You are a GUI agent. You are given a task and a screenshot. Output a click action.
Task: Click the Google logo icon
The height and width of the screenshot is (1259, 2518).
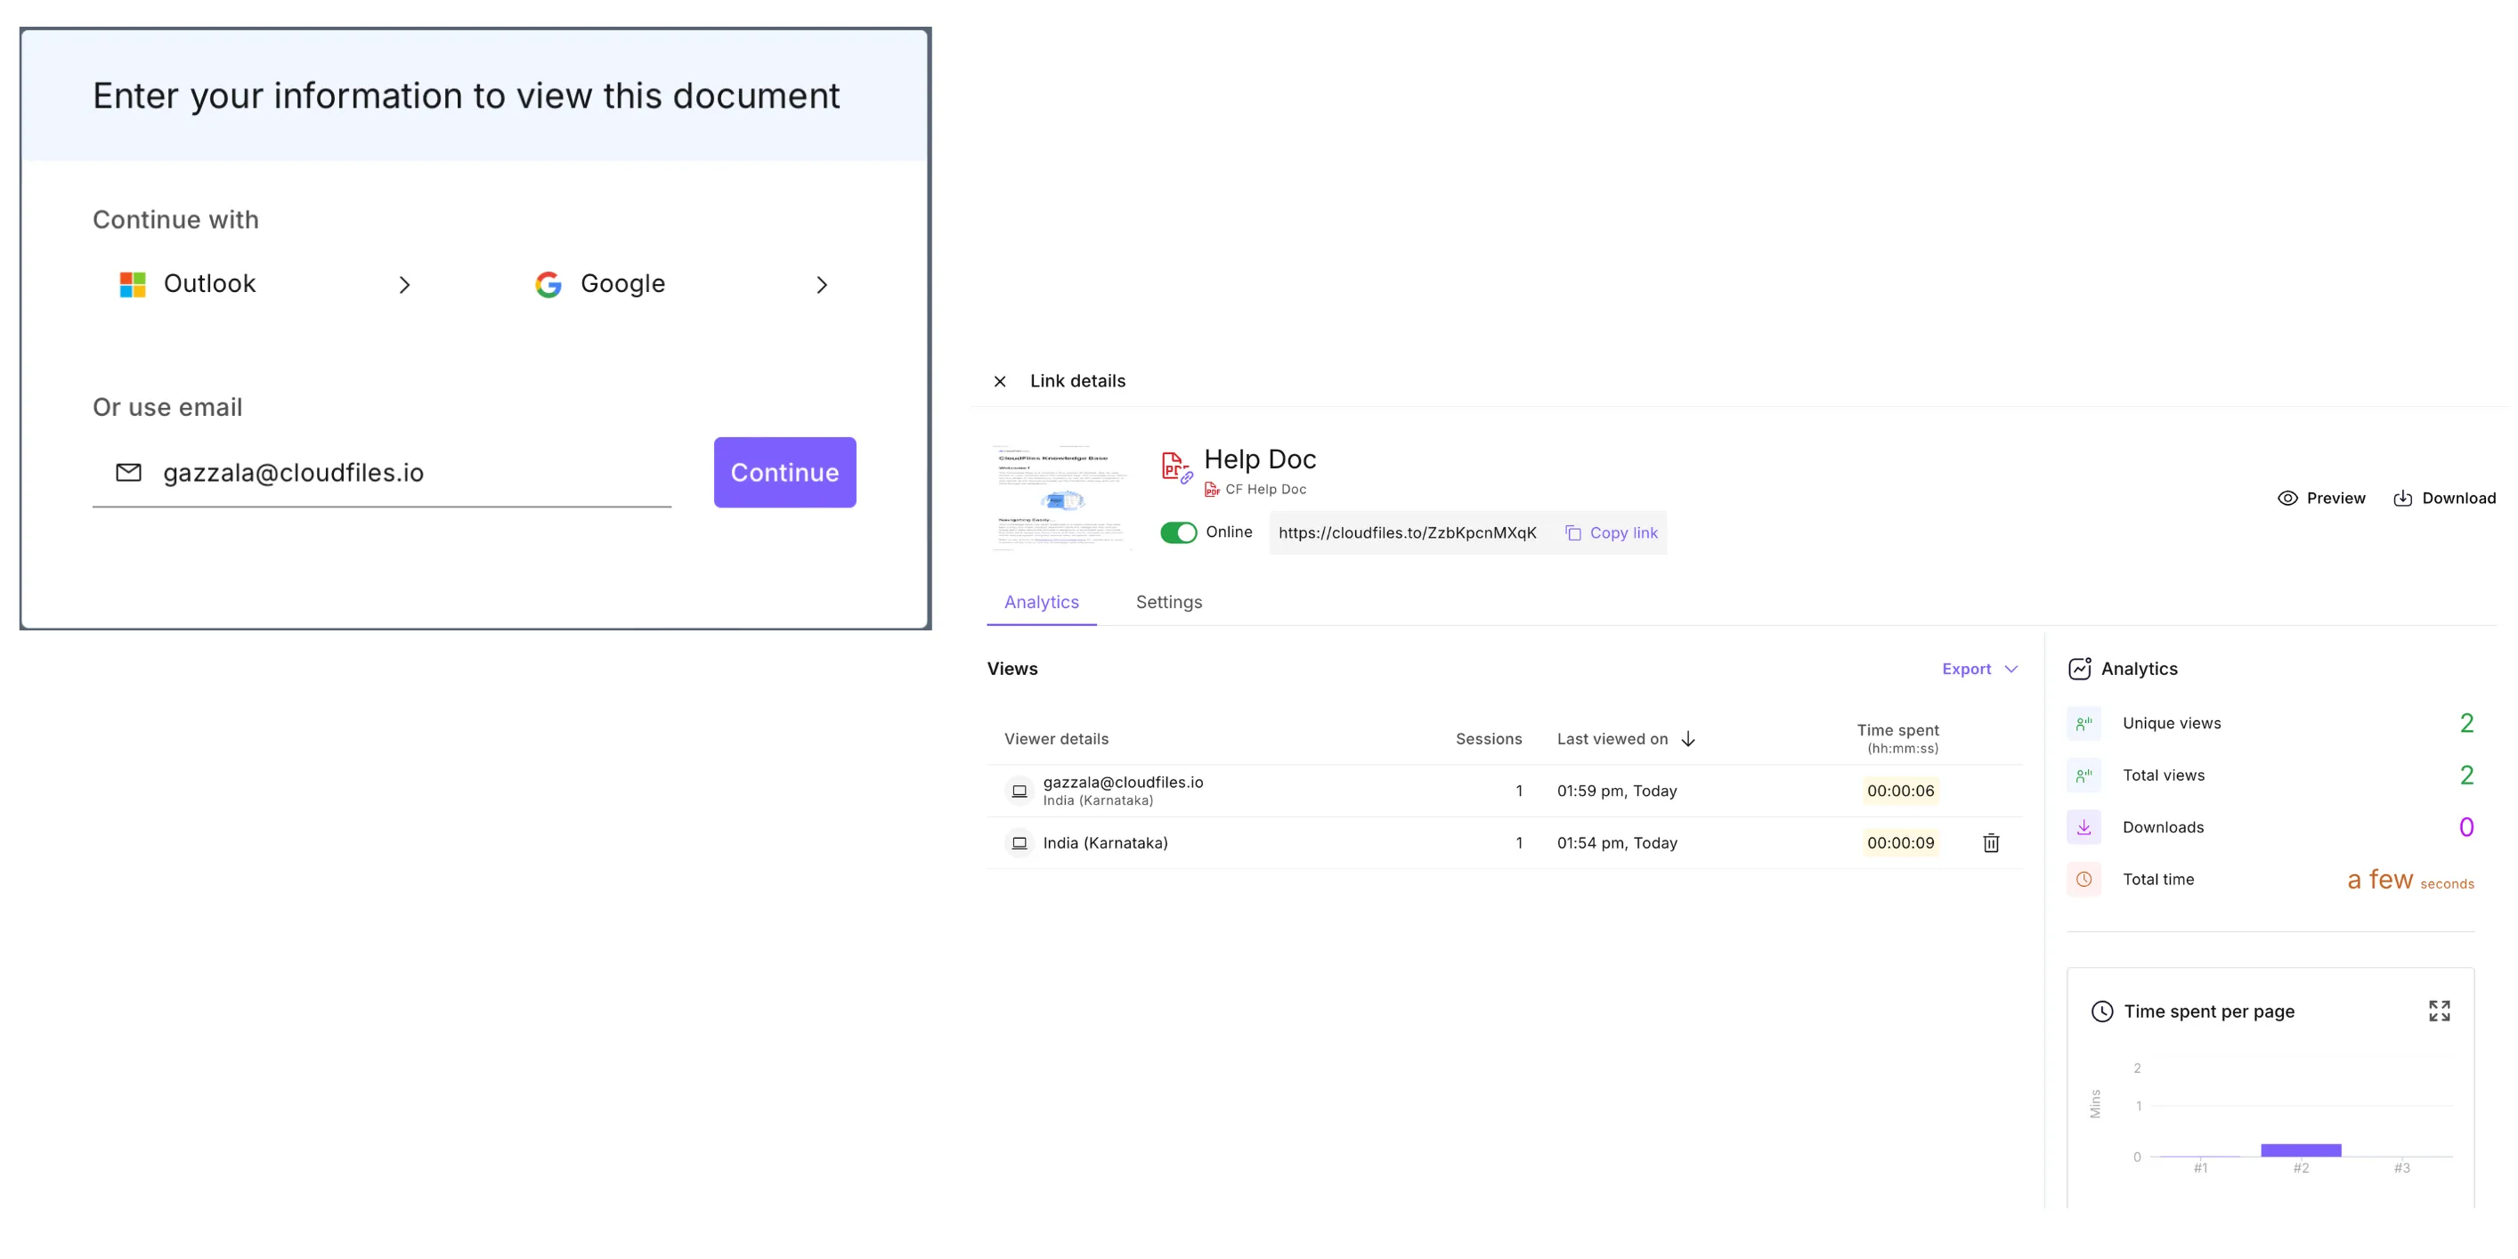click(x=548, y=284)
